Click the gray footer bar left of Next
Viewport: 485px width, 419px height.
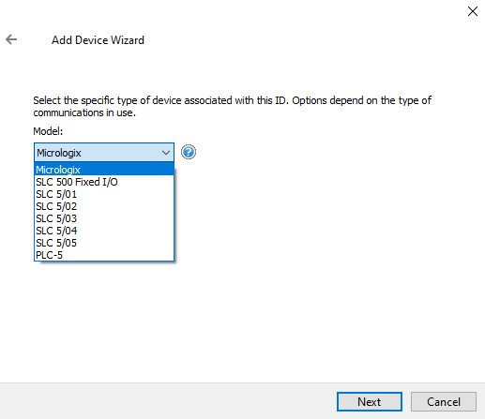(168, 401)
